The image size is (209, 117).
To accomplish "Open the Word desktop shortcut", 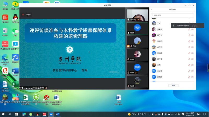I will click(x=15, y=71).
